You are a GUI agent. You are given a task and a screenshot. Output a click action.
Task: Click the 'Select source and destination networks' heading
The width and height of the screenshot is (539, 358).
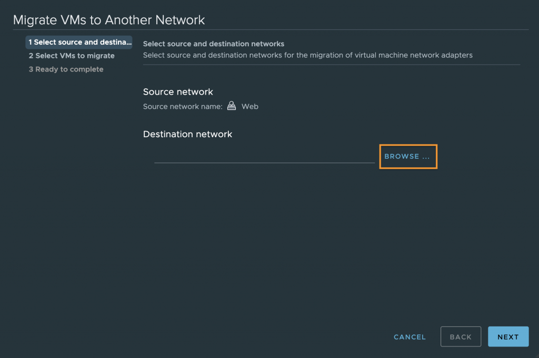click(x=214, y=44)
